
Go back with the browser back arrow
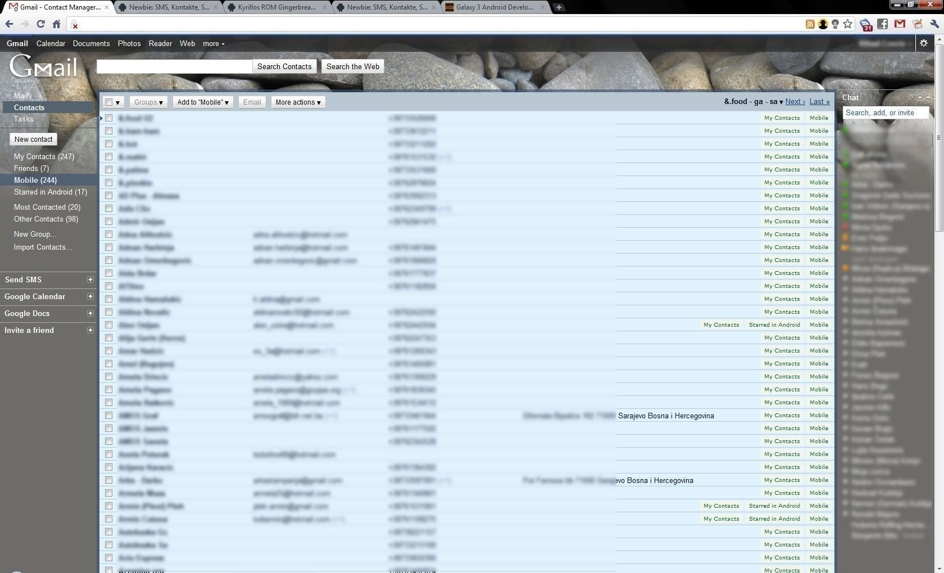click(9, 24)
